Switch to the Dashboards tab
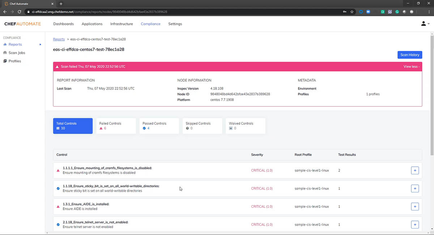The width and height of the screenshot is (434, 235). click(63, 24)
